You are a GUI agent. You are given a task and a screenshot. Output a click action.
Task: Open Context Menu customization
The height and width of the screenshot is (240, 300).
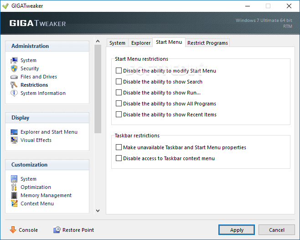tap(37, 203)
